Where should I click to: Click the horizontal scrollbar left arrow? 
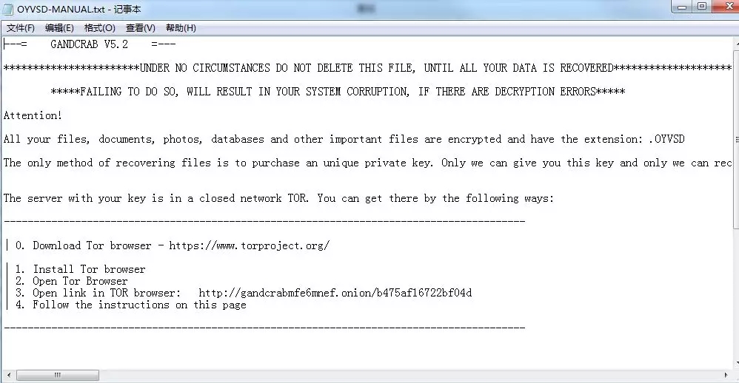pos(8,375)
